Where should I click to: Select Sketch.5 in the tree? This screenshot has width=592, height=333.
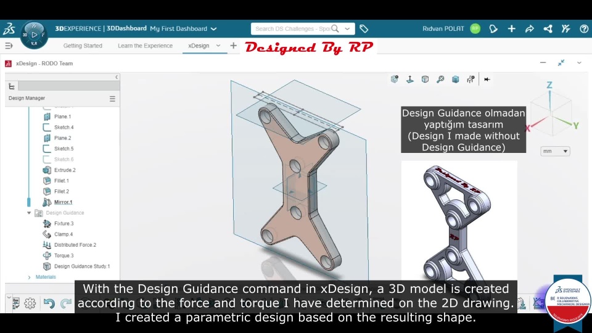point(64,149)
